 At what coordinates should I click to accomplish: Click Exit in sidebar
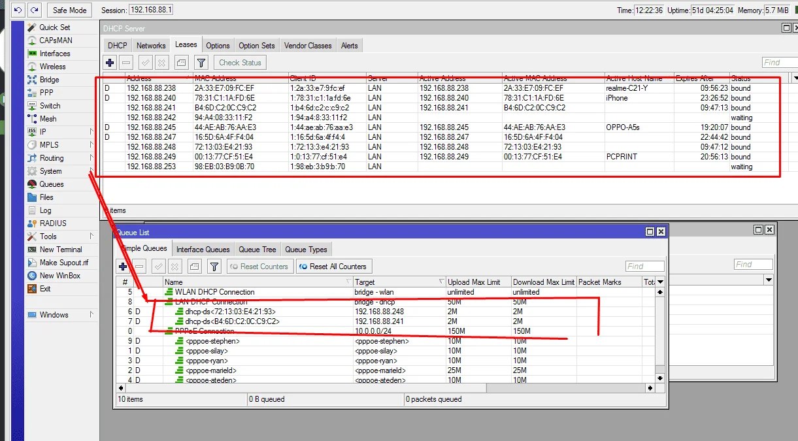pos(44,289)
